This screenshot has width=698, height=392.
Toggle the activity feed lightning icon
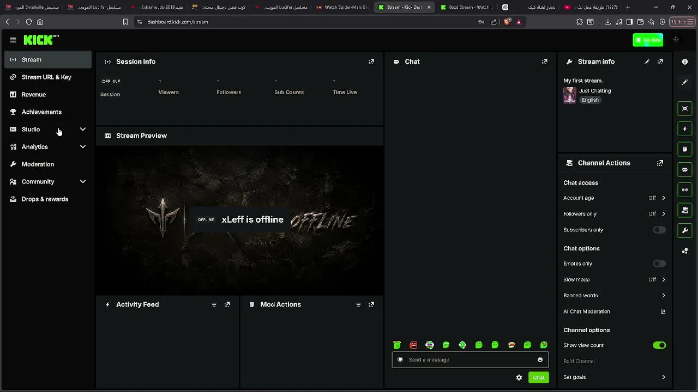(685, 129)
